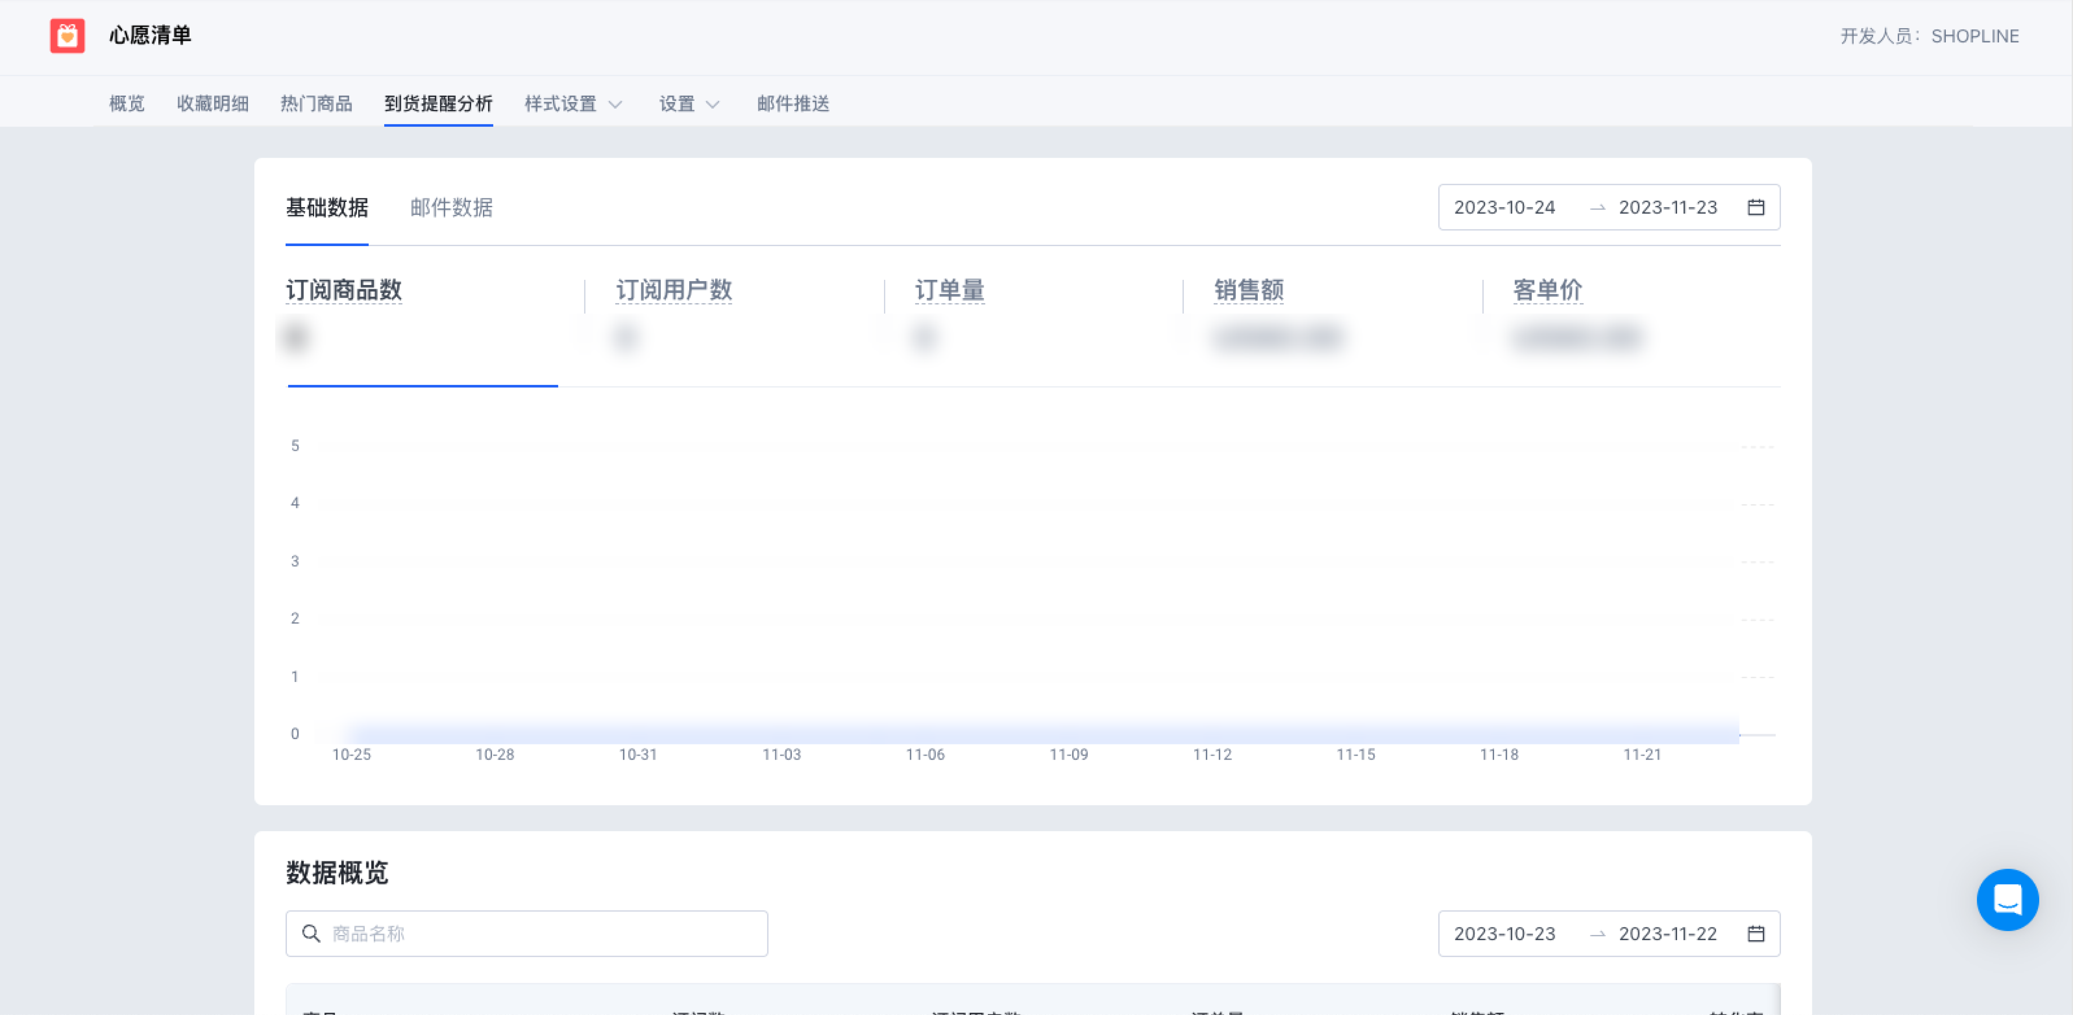
Task: Click the end date 2023-11-23 field
Action: click(1668, 208)
